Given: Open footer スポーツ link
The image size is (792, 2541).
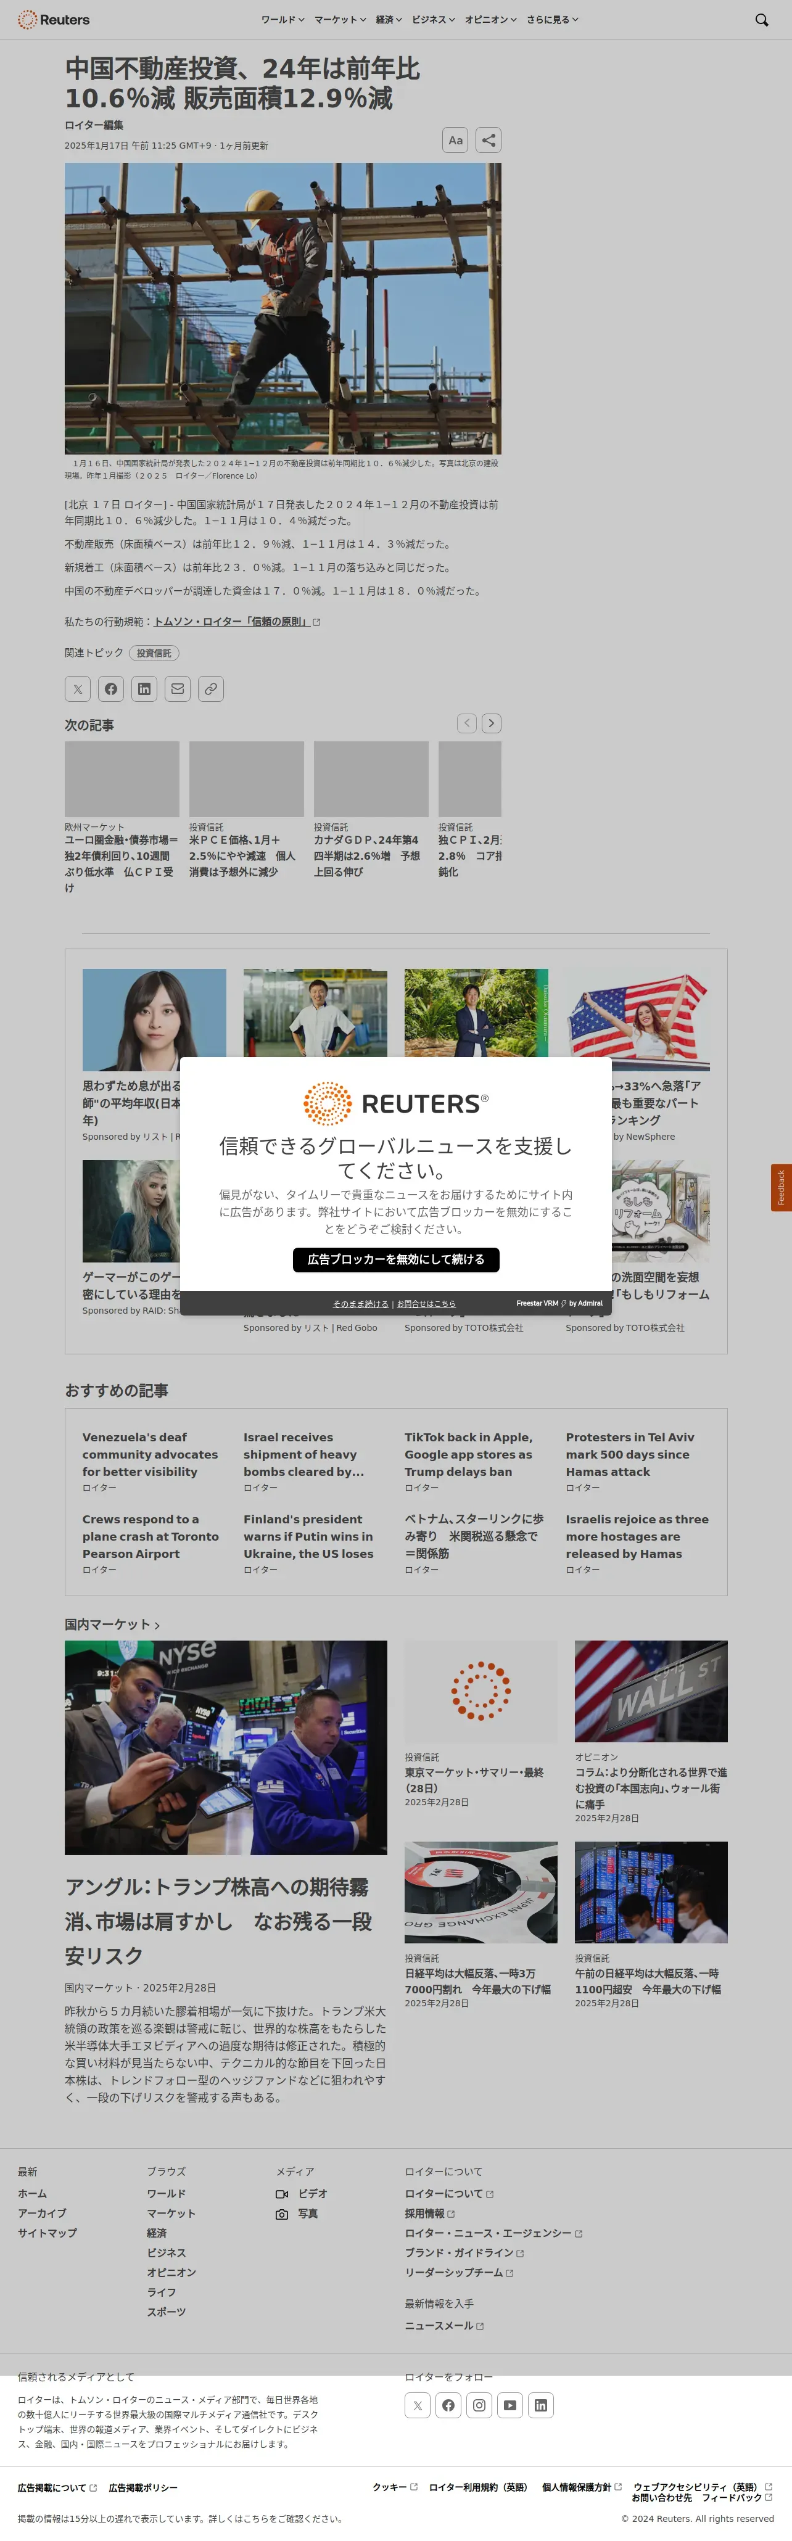Looking at the screenshot, I should coord(167,2311).
